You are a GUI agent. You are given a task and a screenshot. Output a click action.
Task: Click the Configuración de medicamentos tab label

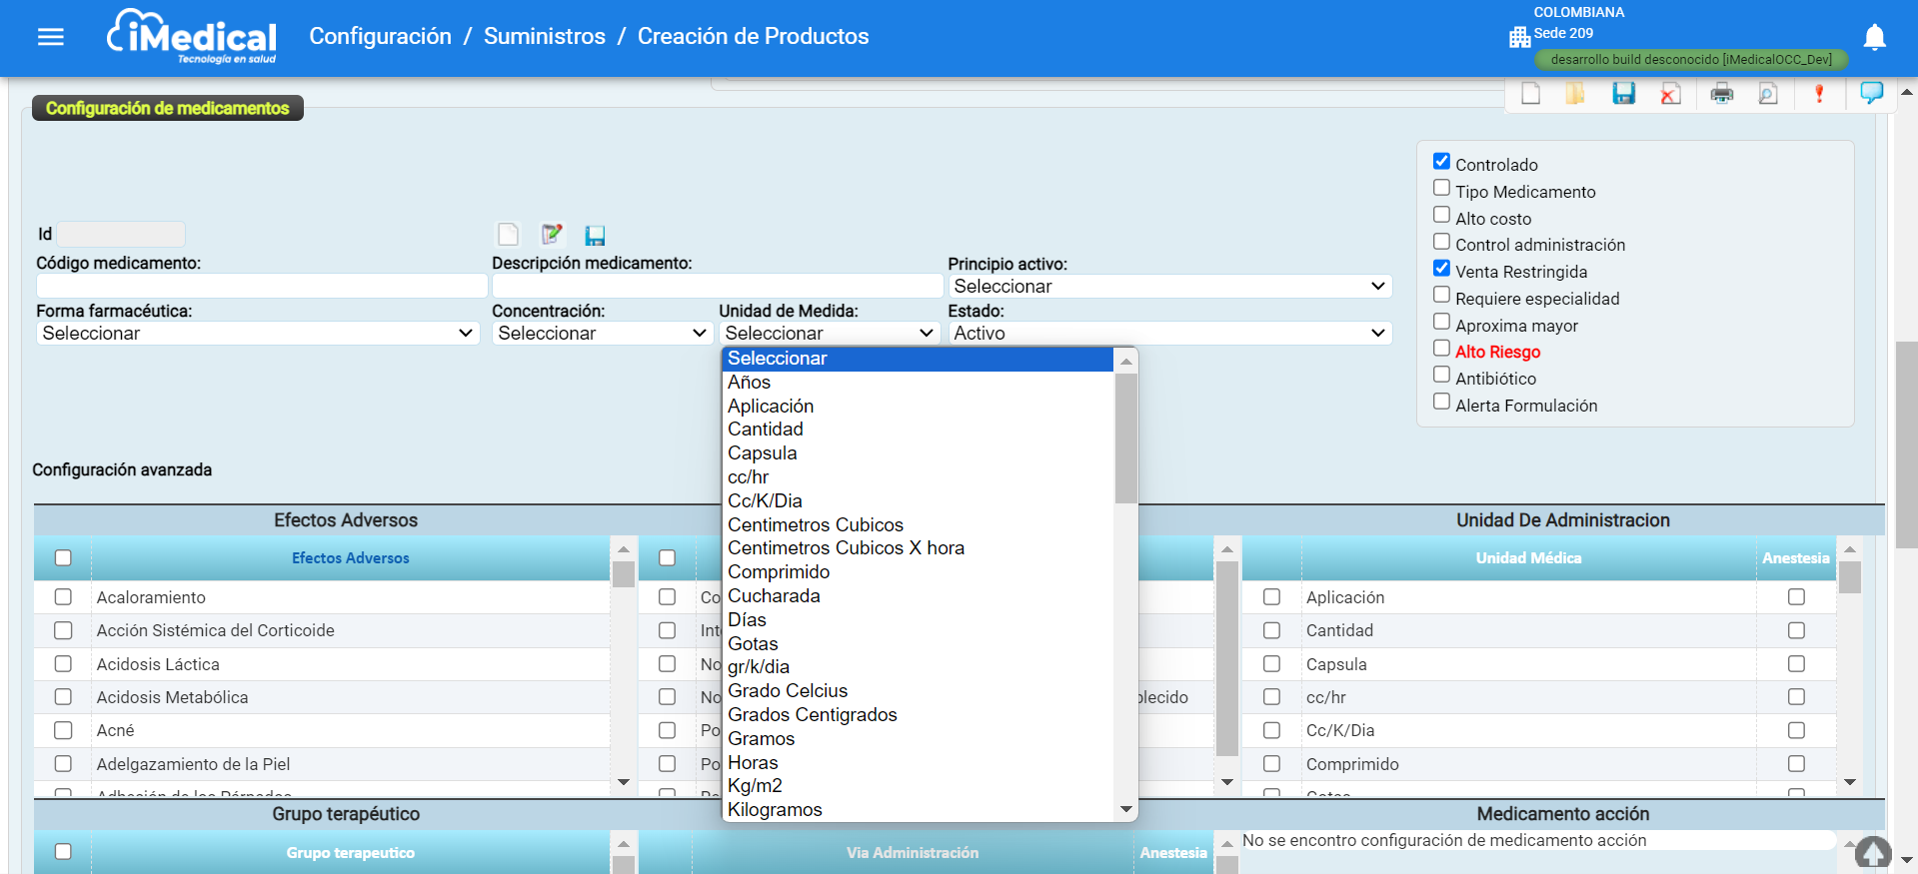167,108
